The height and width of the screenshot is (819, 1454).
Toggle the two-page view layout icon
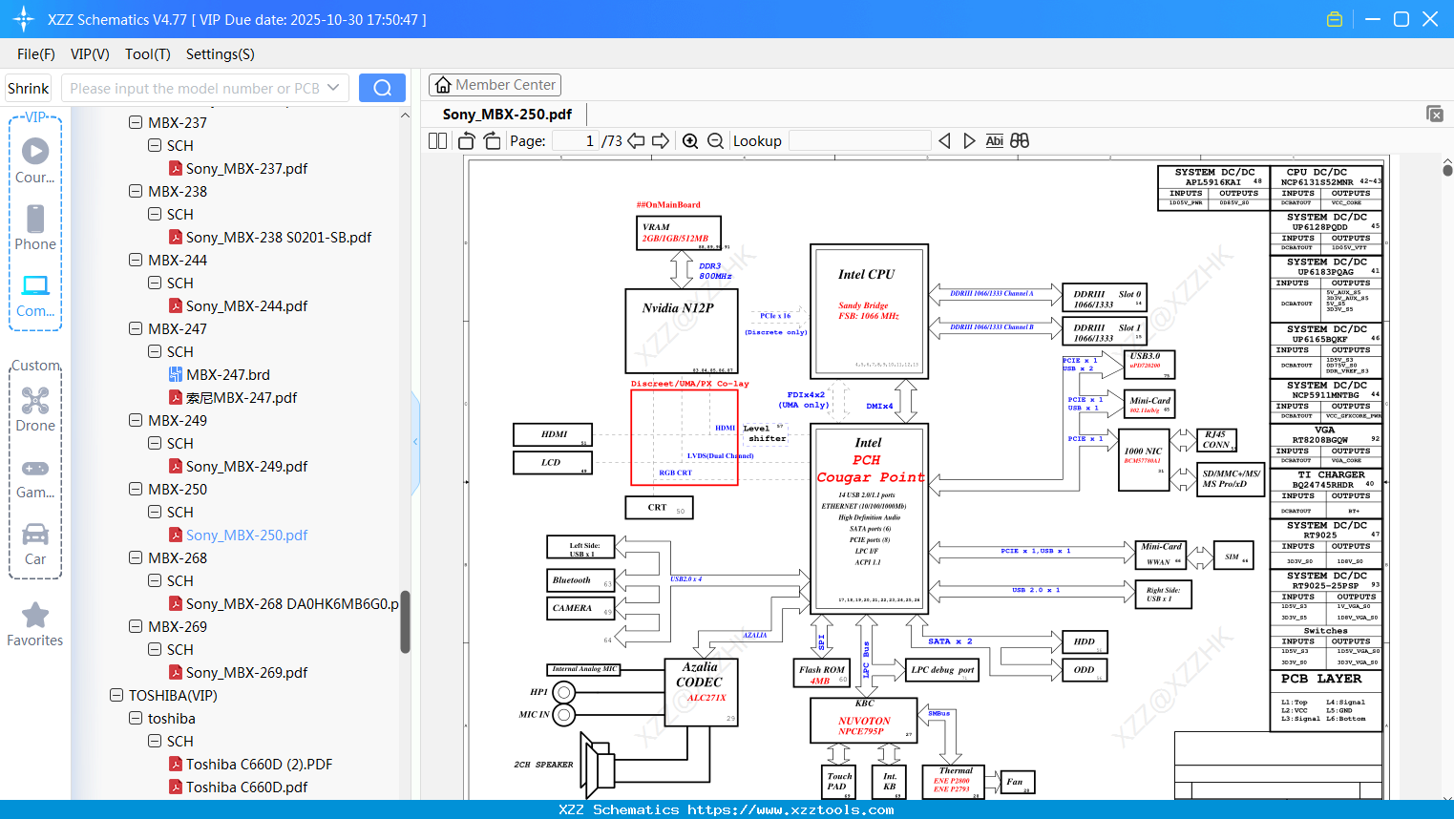pos(438,141)
